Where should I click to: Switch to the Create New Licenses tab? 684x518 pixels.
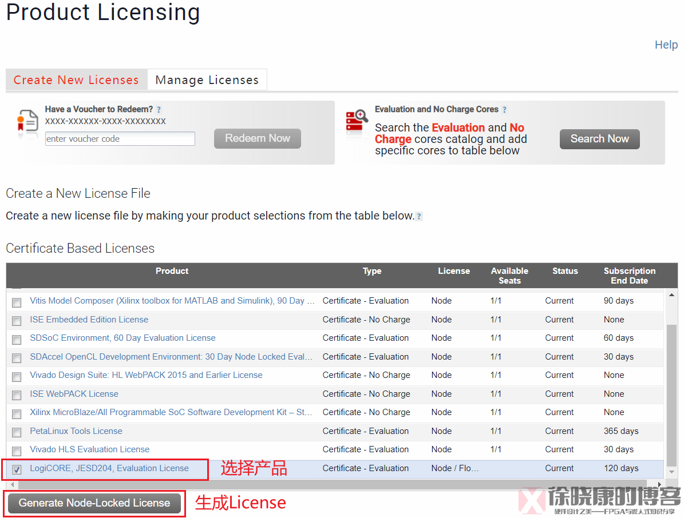76,79
